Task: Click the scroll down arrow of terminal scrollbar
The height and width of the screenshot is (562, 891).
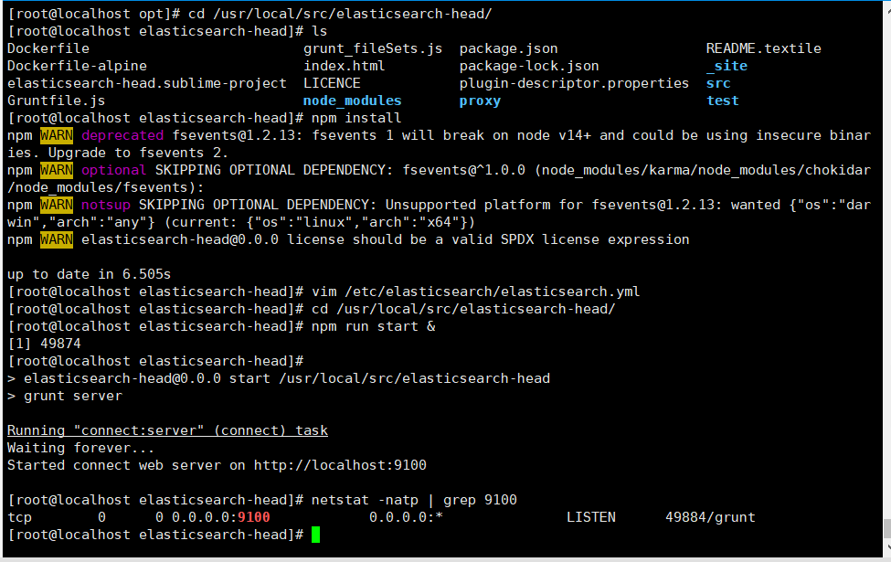Action: click(886, 545)
